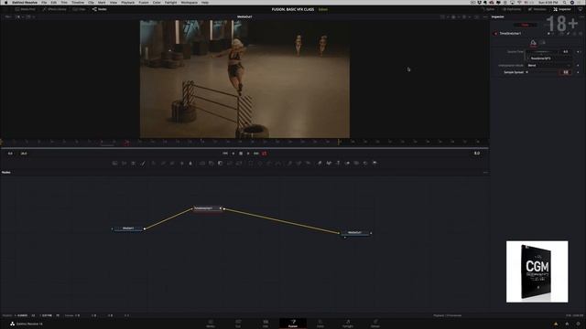This screenshot has height=329, width=586.
Task: Add a Fast Noise tool from toolbar
Action: (x=125, y=164)
